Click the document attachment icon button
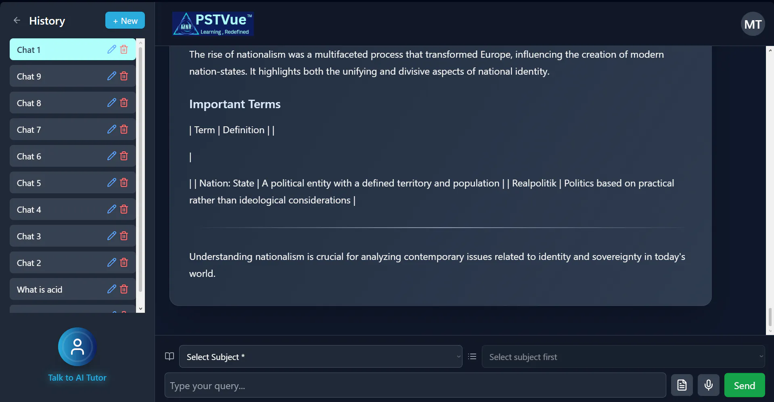774x402 pixels. point(682,385)
